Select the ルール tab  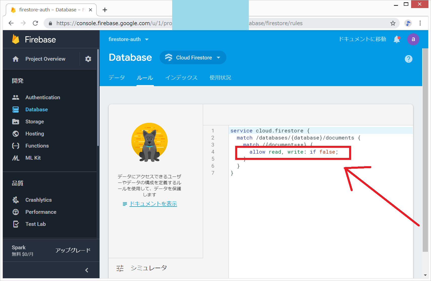(145, 78)
